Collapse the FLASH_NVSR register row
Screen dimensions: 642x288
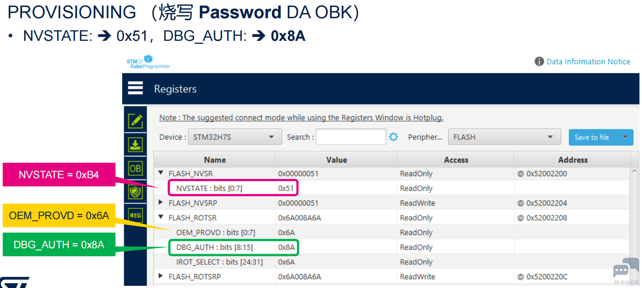pyautogui.click(x=161, y=173)
